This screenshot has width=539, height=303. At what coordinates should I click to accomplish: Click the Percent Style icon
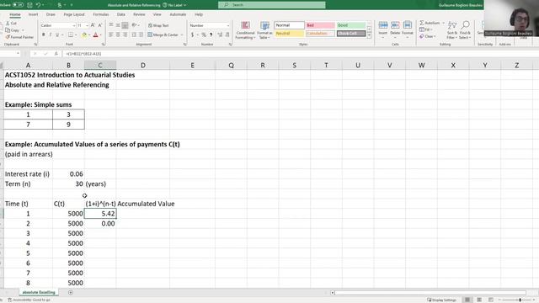click(204, 35)
